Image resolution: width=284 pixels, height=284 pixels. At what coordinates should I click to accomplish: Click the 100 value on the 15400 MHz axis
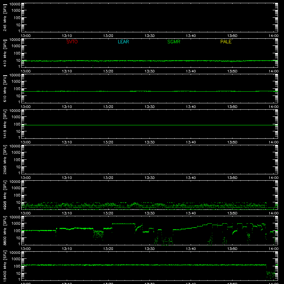(x=17, y=266)
